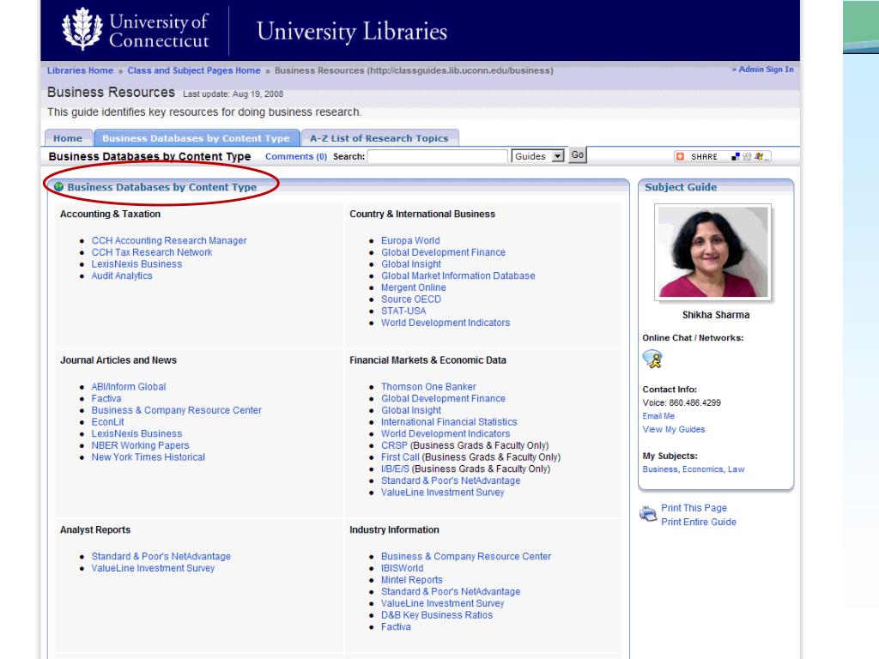Open Global Market Information Database link

click(458, 275)
